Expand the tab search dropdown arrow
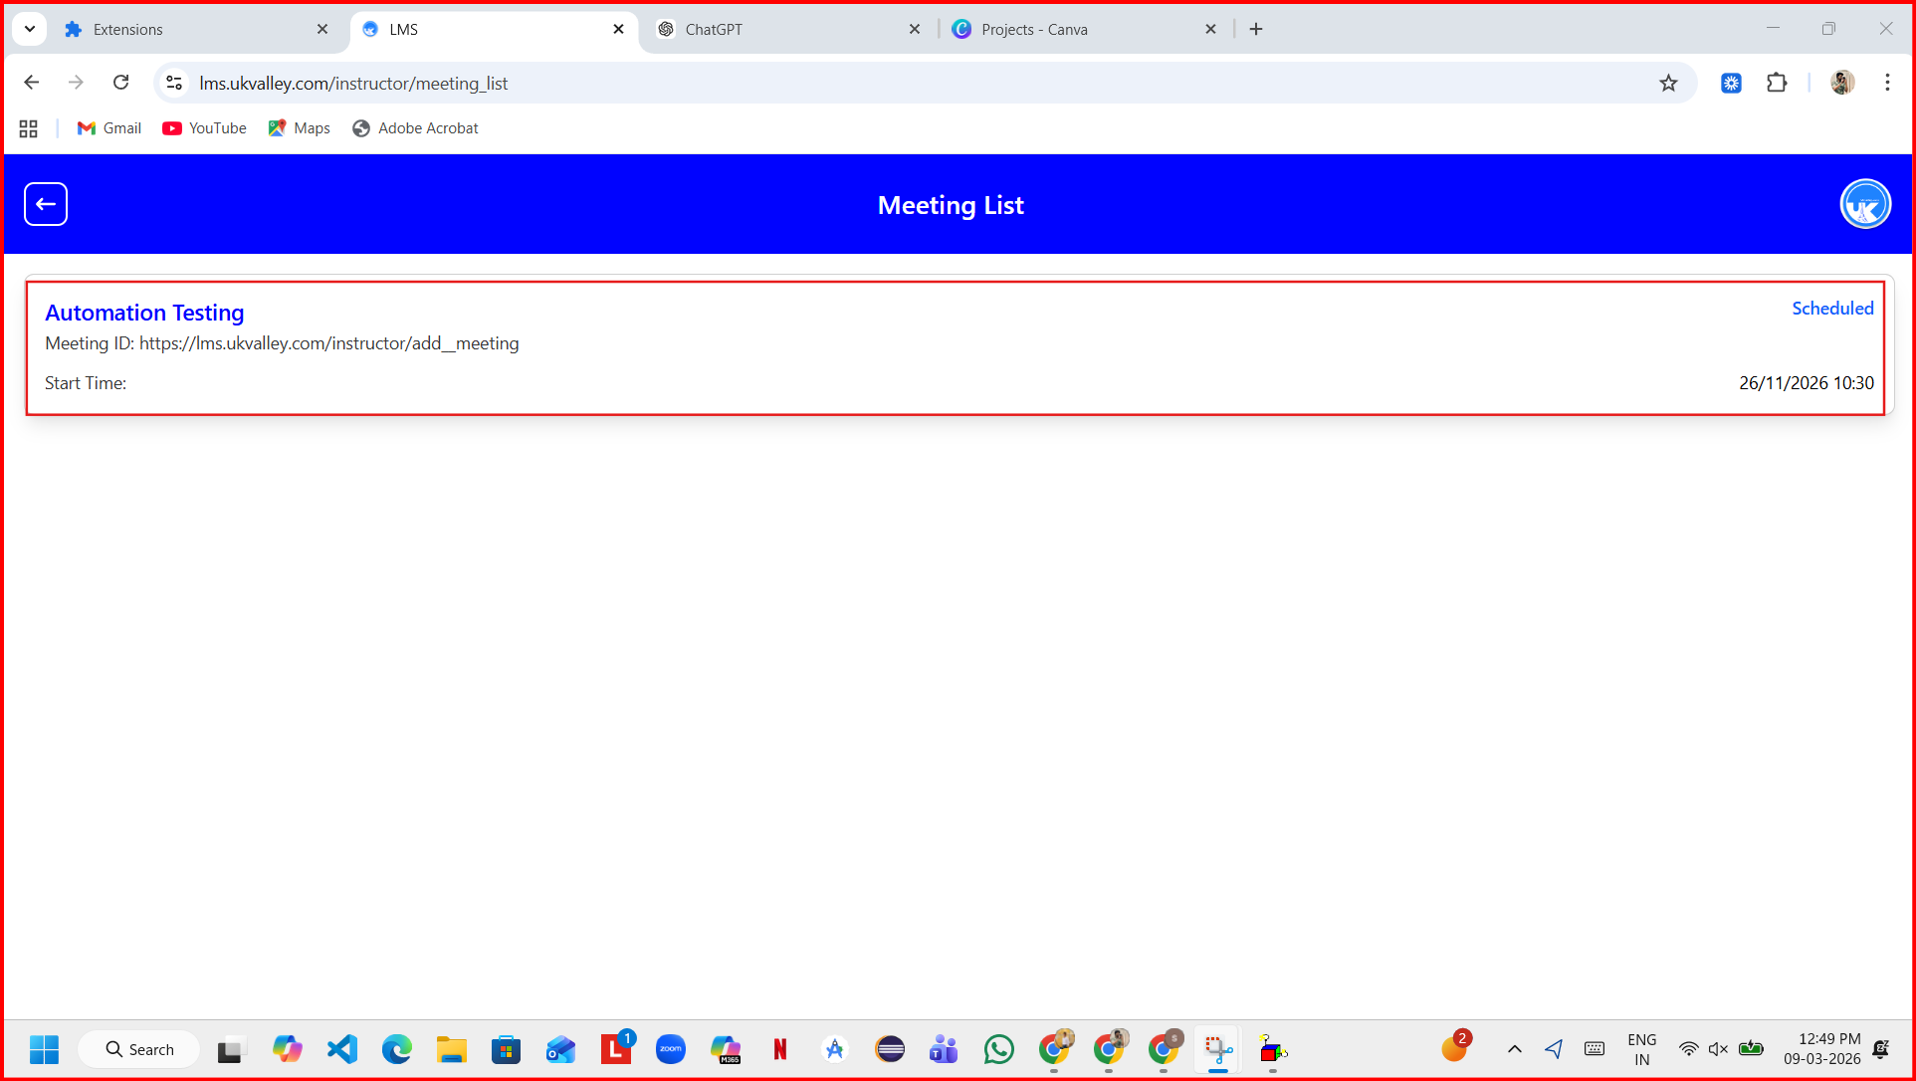The image size is (1916, 1081). (x=30, y=29)
